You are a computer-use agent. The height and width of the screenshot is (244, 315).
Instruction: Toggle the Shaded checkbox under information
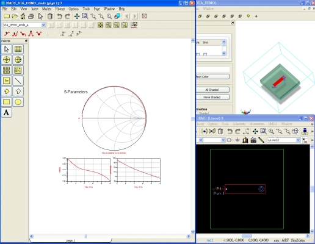197,113
